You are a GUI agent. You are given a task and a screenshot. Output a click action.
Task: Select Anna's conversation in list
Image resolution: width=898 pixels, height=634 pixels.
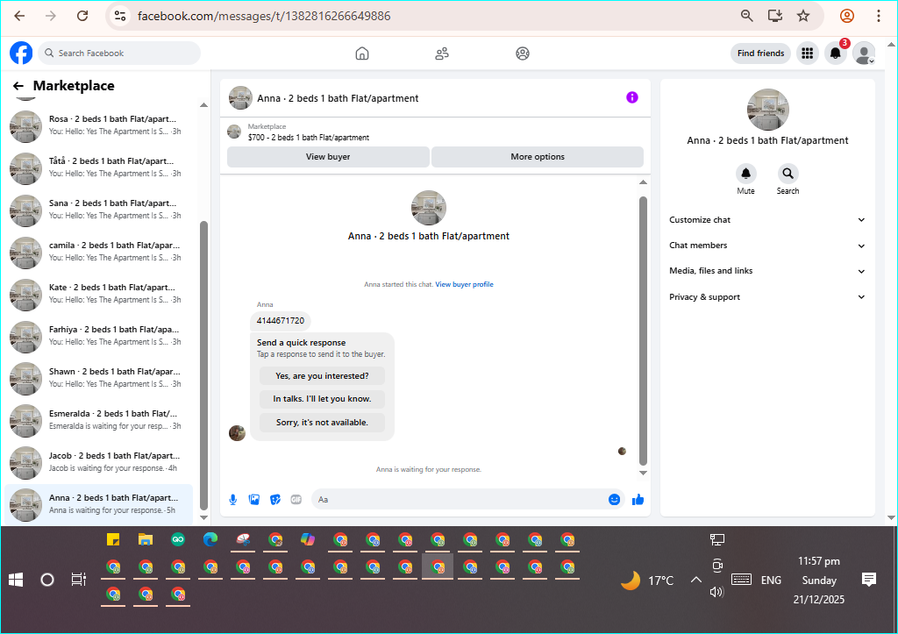tap(100, 505)
